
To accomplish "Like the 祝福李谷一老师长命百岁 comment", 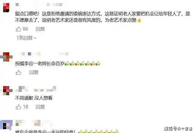I will pos(18,72).
